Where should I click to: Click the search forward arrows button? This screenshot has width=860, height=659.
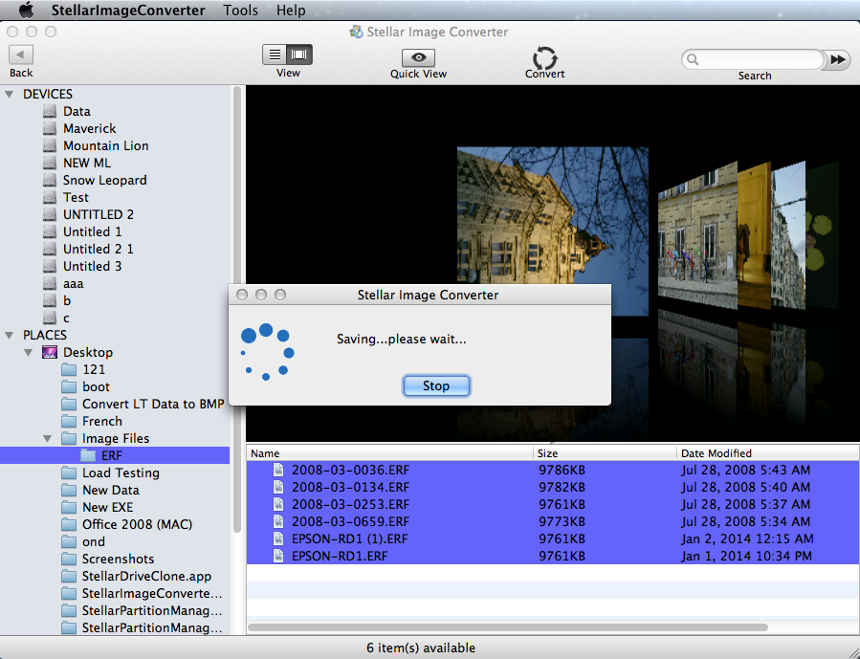click(x=837, y=59)
